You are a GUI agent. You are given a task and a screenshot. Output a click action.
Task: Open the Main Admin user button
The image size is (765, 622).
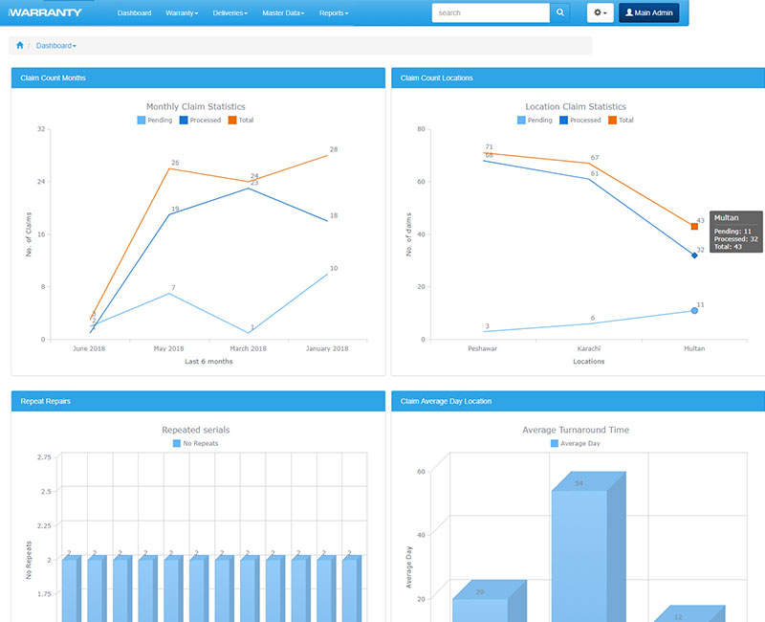tap(649, 12)
